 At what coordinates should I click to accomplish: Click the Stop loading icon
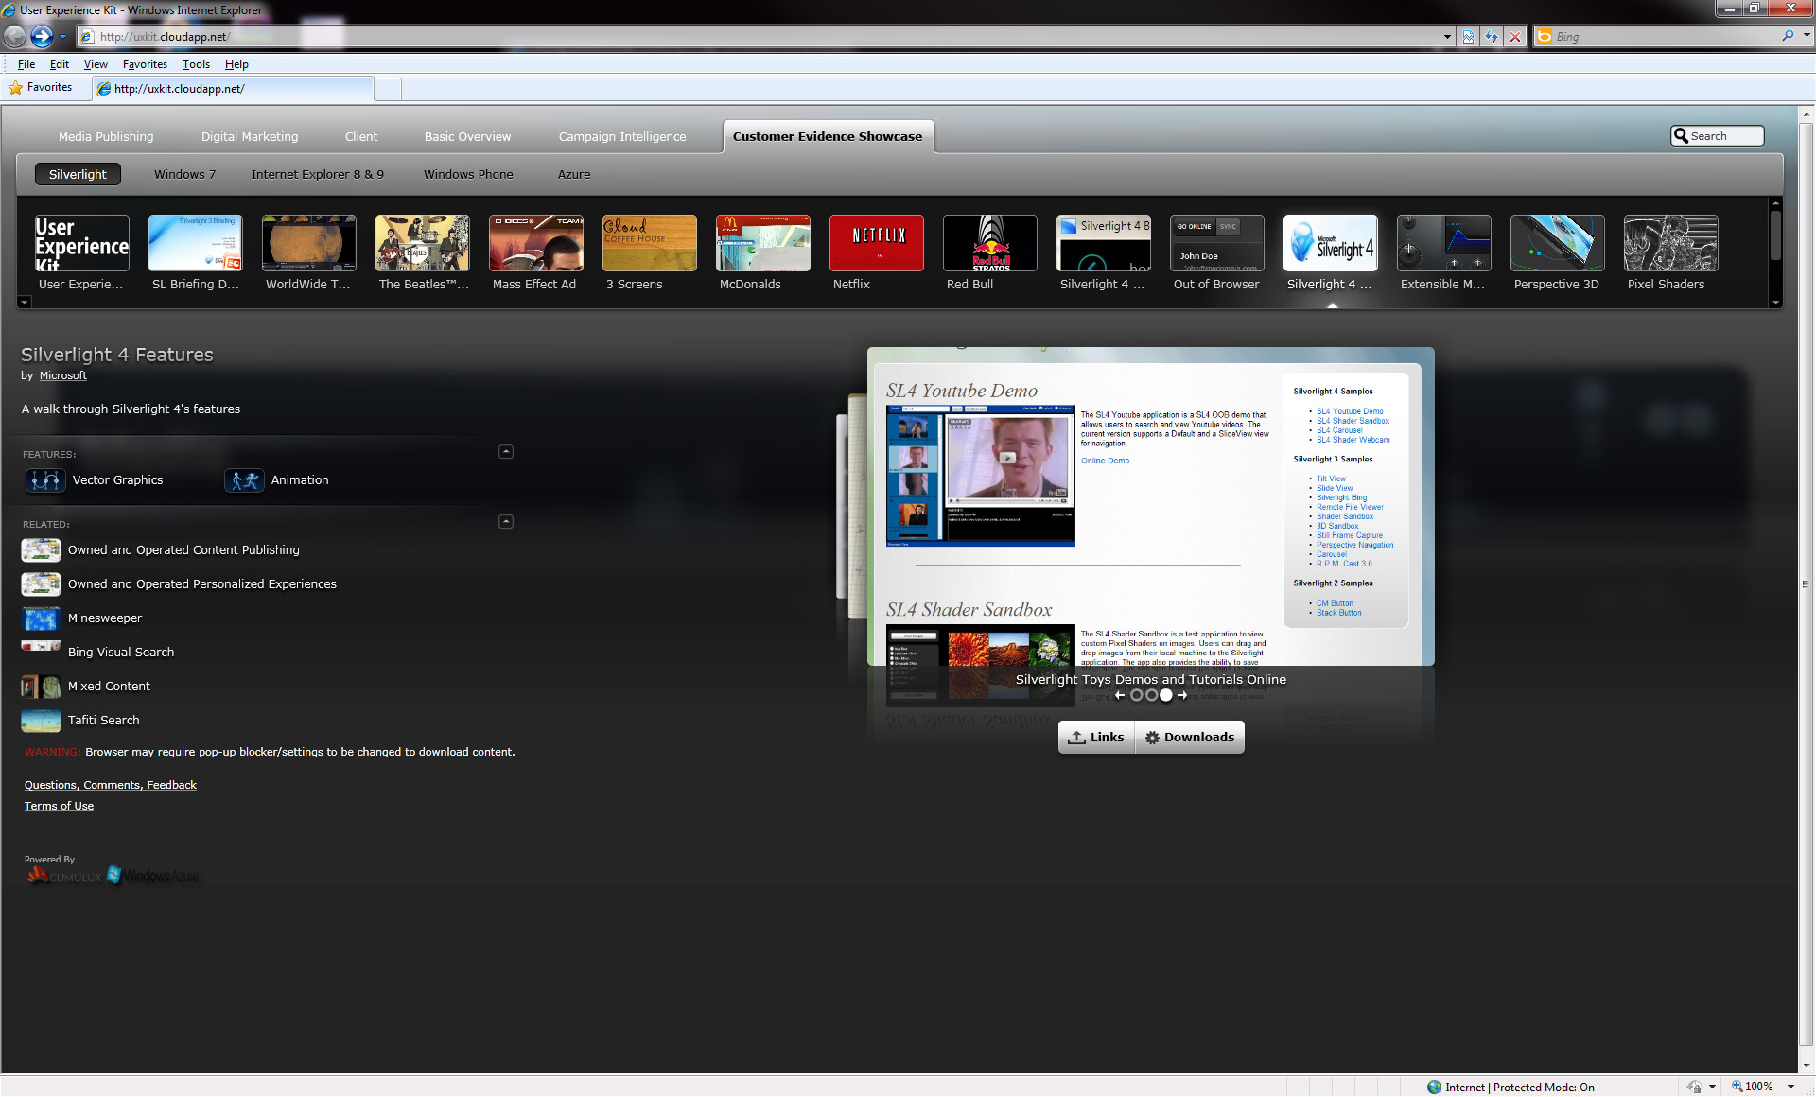1515,37
